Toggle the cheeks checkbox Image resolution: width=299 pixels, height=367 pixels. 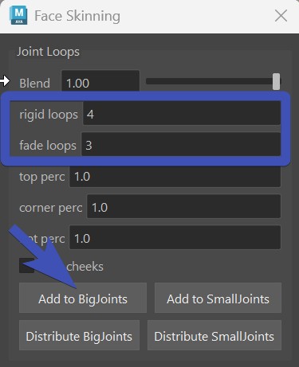(x=26, y=266)
